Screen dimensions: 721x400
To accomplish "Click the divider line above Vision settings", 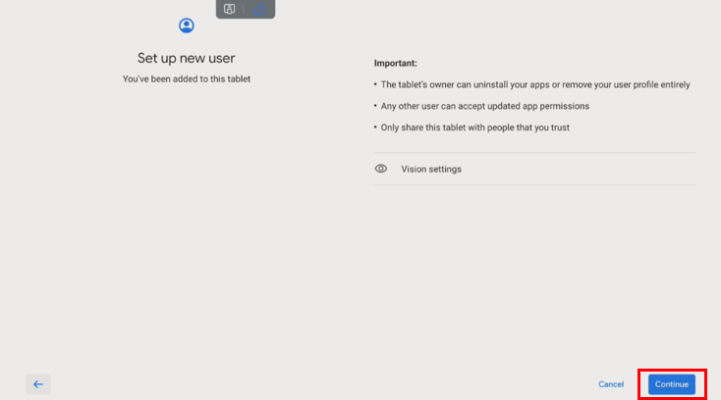I will [x=534, y=153].
